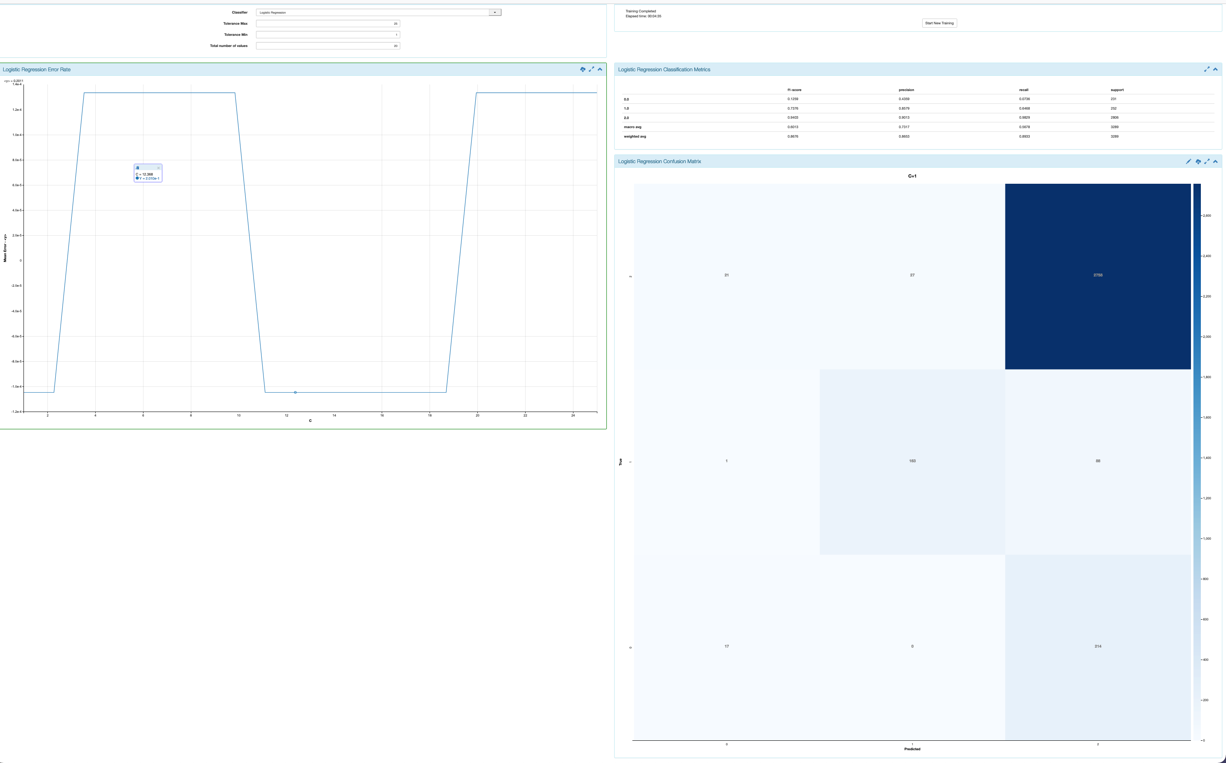Click the 'Logistic Regression Error Rate' panel title
Screen dimensions: 1226x763
[36, 70]
